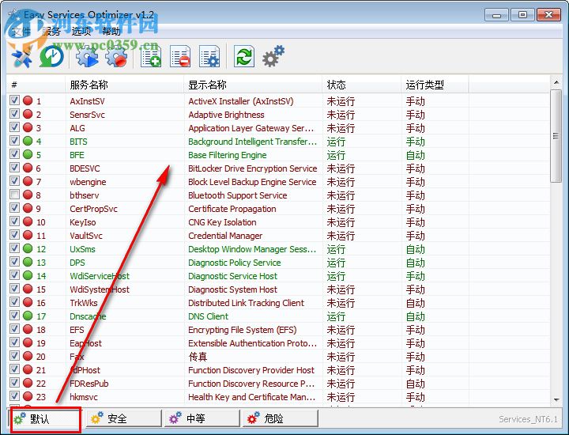The width and height of the screenshot is (569, 435).
Task: Click the red status dot of hkmsvc
Action: pyautogui.click(x=28, y=396)
